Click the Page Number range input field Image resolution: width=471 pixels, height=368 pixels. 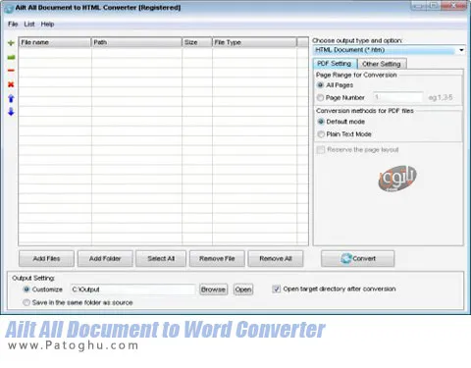click(398, 97)
